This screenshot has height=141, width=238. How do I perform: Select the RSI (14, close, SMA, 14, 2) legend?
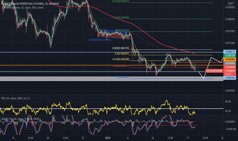(16, 98)
